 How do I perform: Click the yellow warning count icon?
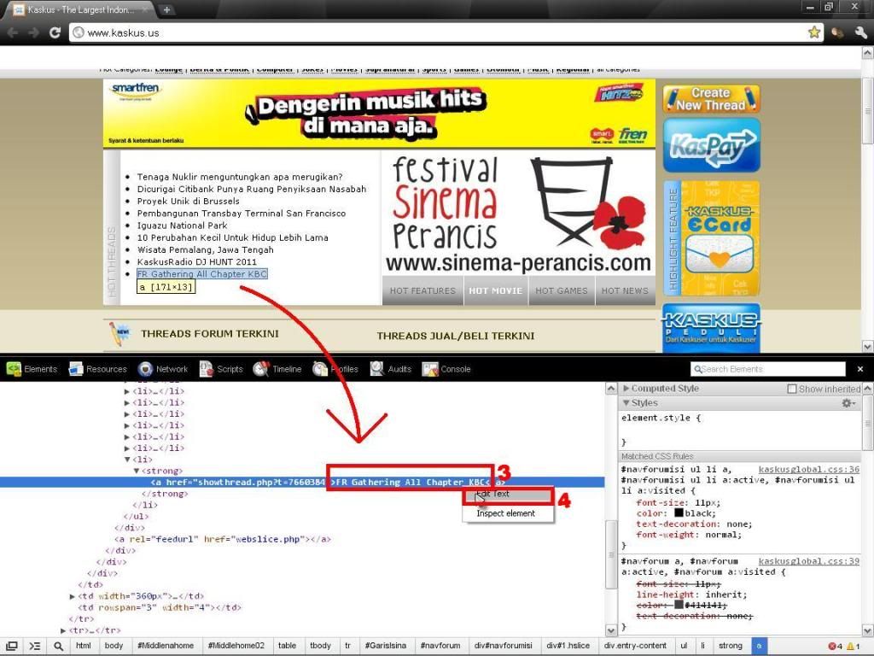click(x=850, y=646)
